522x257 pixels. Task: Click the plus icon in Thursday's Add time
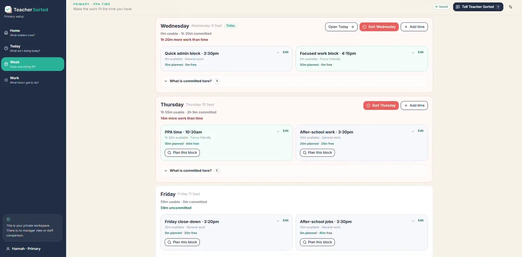tap(406, 106)
